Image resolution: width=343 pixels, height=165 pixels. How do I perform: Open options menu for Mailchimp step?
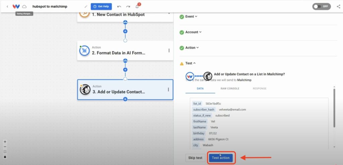point(168,90)
